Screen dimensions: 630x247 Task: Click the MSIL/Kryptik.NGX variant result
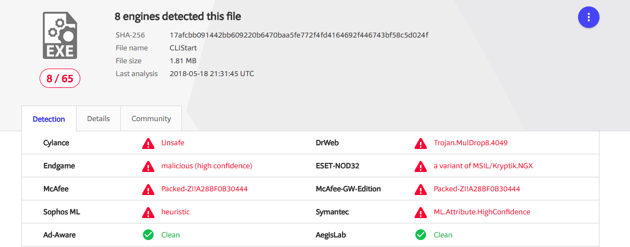[x=483, y=166]
